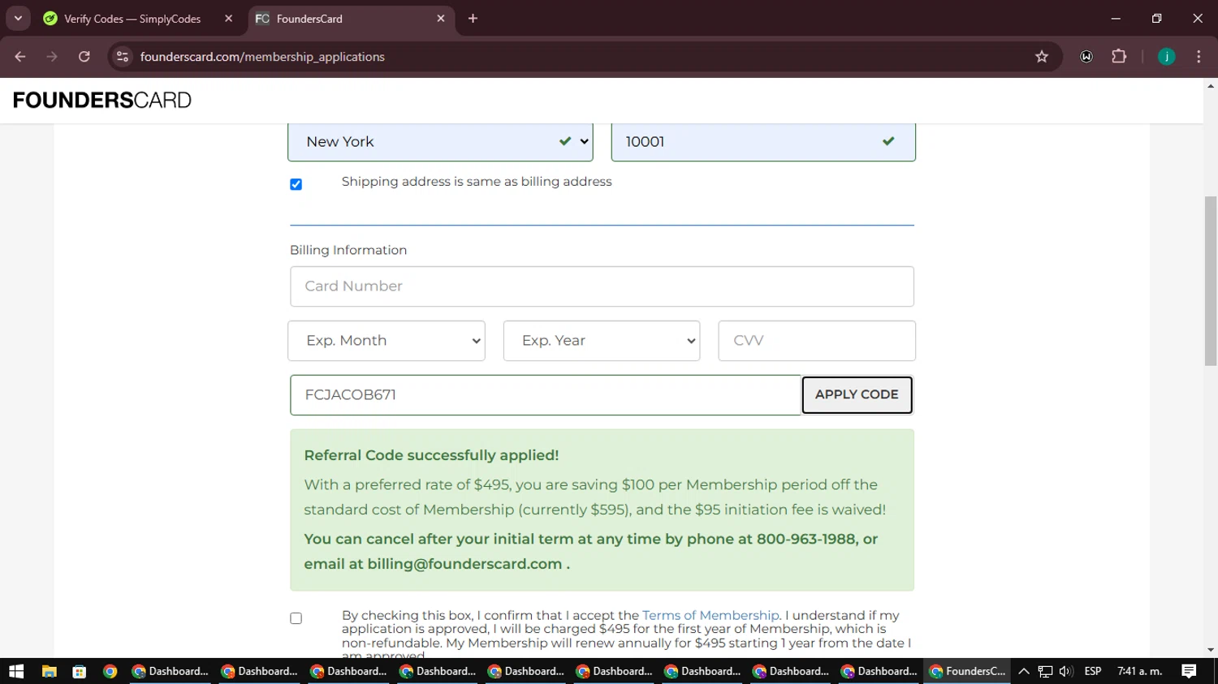Viewport: 1218px width, 684px height.
Task: Expand the New York state dropdown
Action: [x=440, y=142]
